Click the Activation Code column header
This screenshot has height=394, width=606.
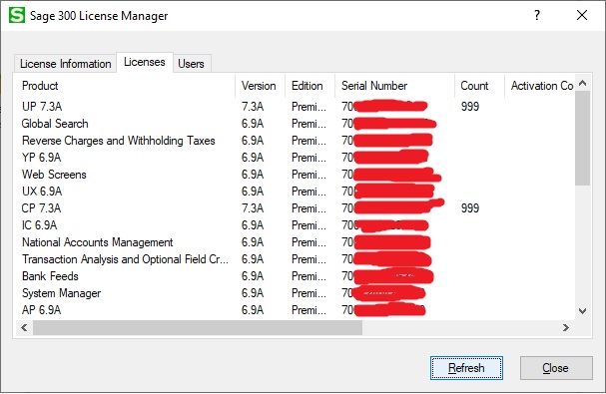540,86
